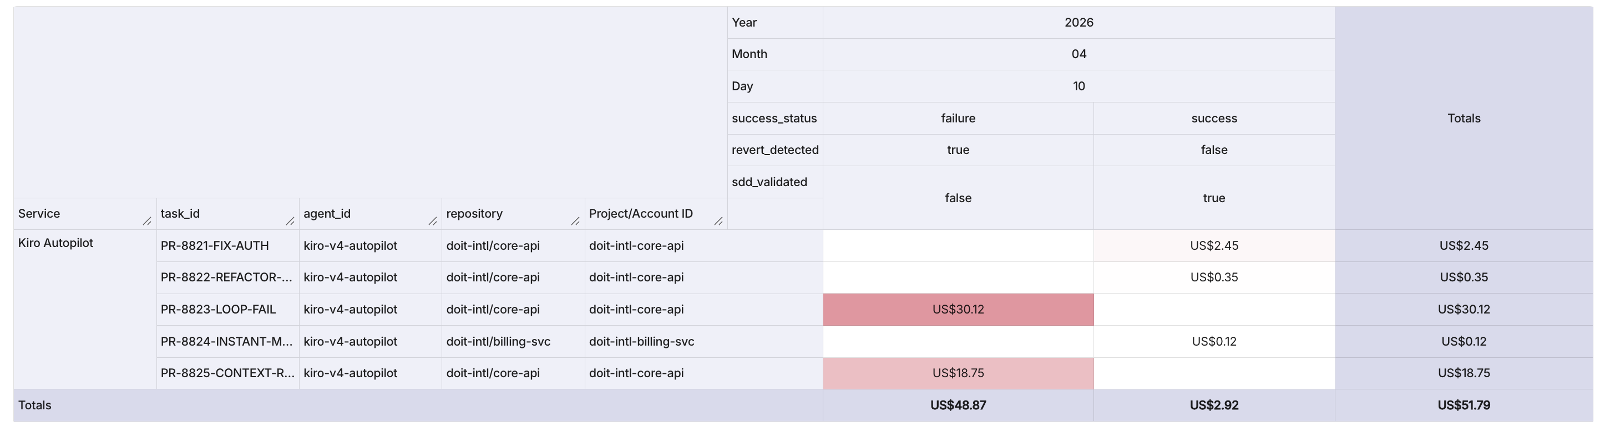Click the repository column resize handle

(575, 222)
